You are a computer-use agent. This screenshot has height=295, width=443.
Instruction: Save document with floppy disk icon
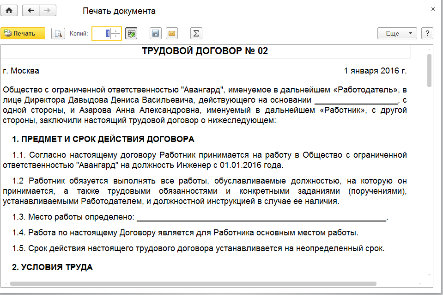coord(156,33)
